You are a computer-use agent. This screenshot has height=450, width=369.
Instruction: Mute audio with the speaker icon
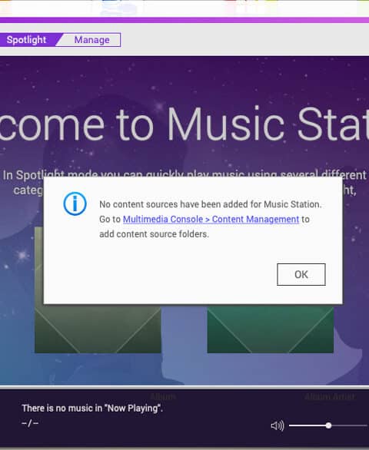278,425
